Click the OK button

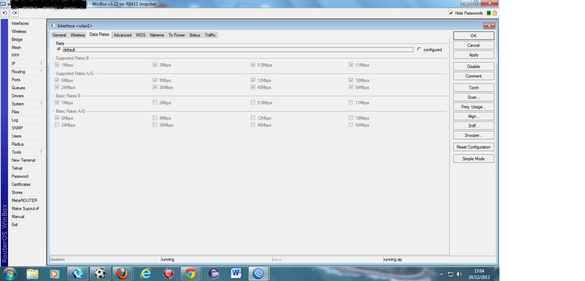pos(473,36)
